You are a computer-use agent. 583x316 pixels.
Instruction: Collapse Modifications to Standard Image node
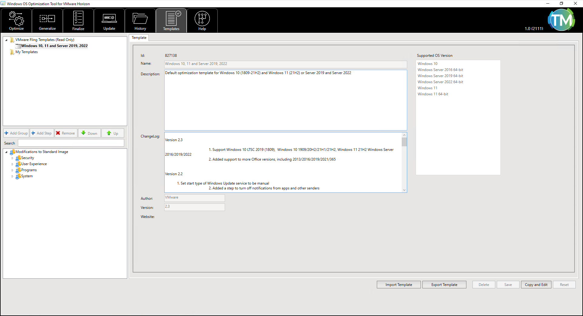pos(6,152)
